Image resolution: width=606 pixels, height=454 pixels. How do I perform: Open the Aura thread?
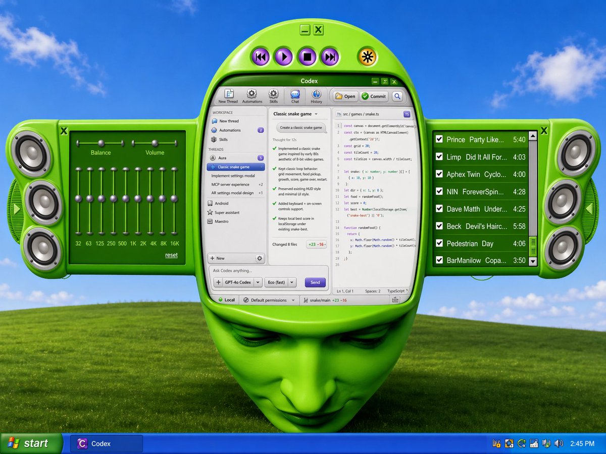coord(236,158)
